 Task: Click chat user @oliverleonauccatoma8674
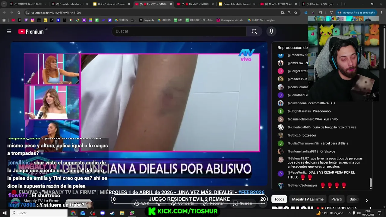308,103
